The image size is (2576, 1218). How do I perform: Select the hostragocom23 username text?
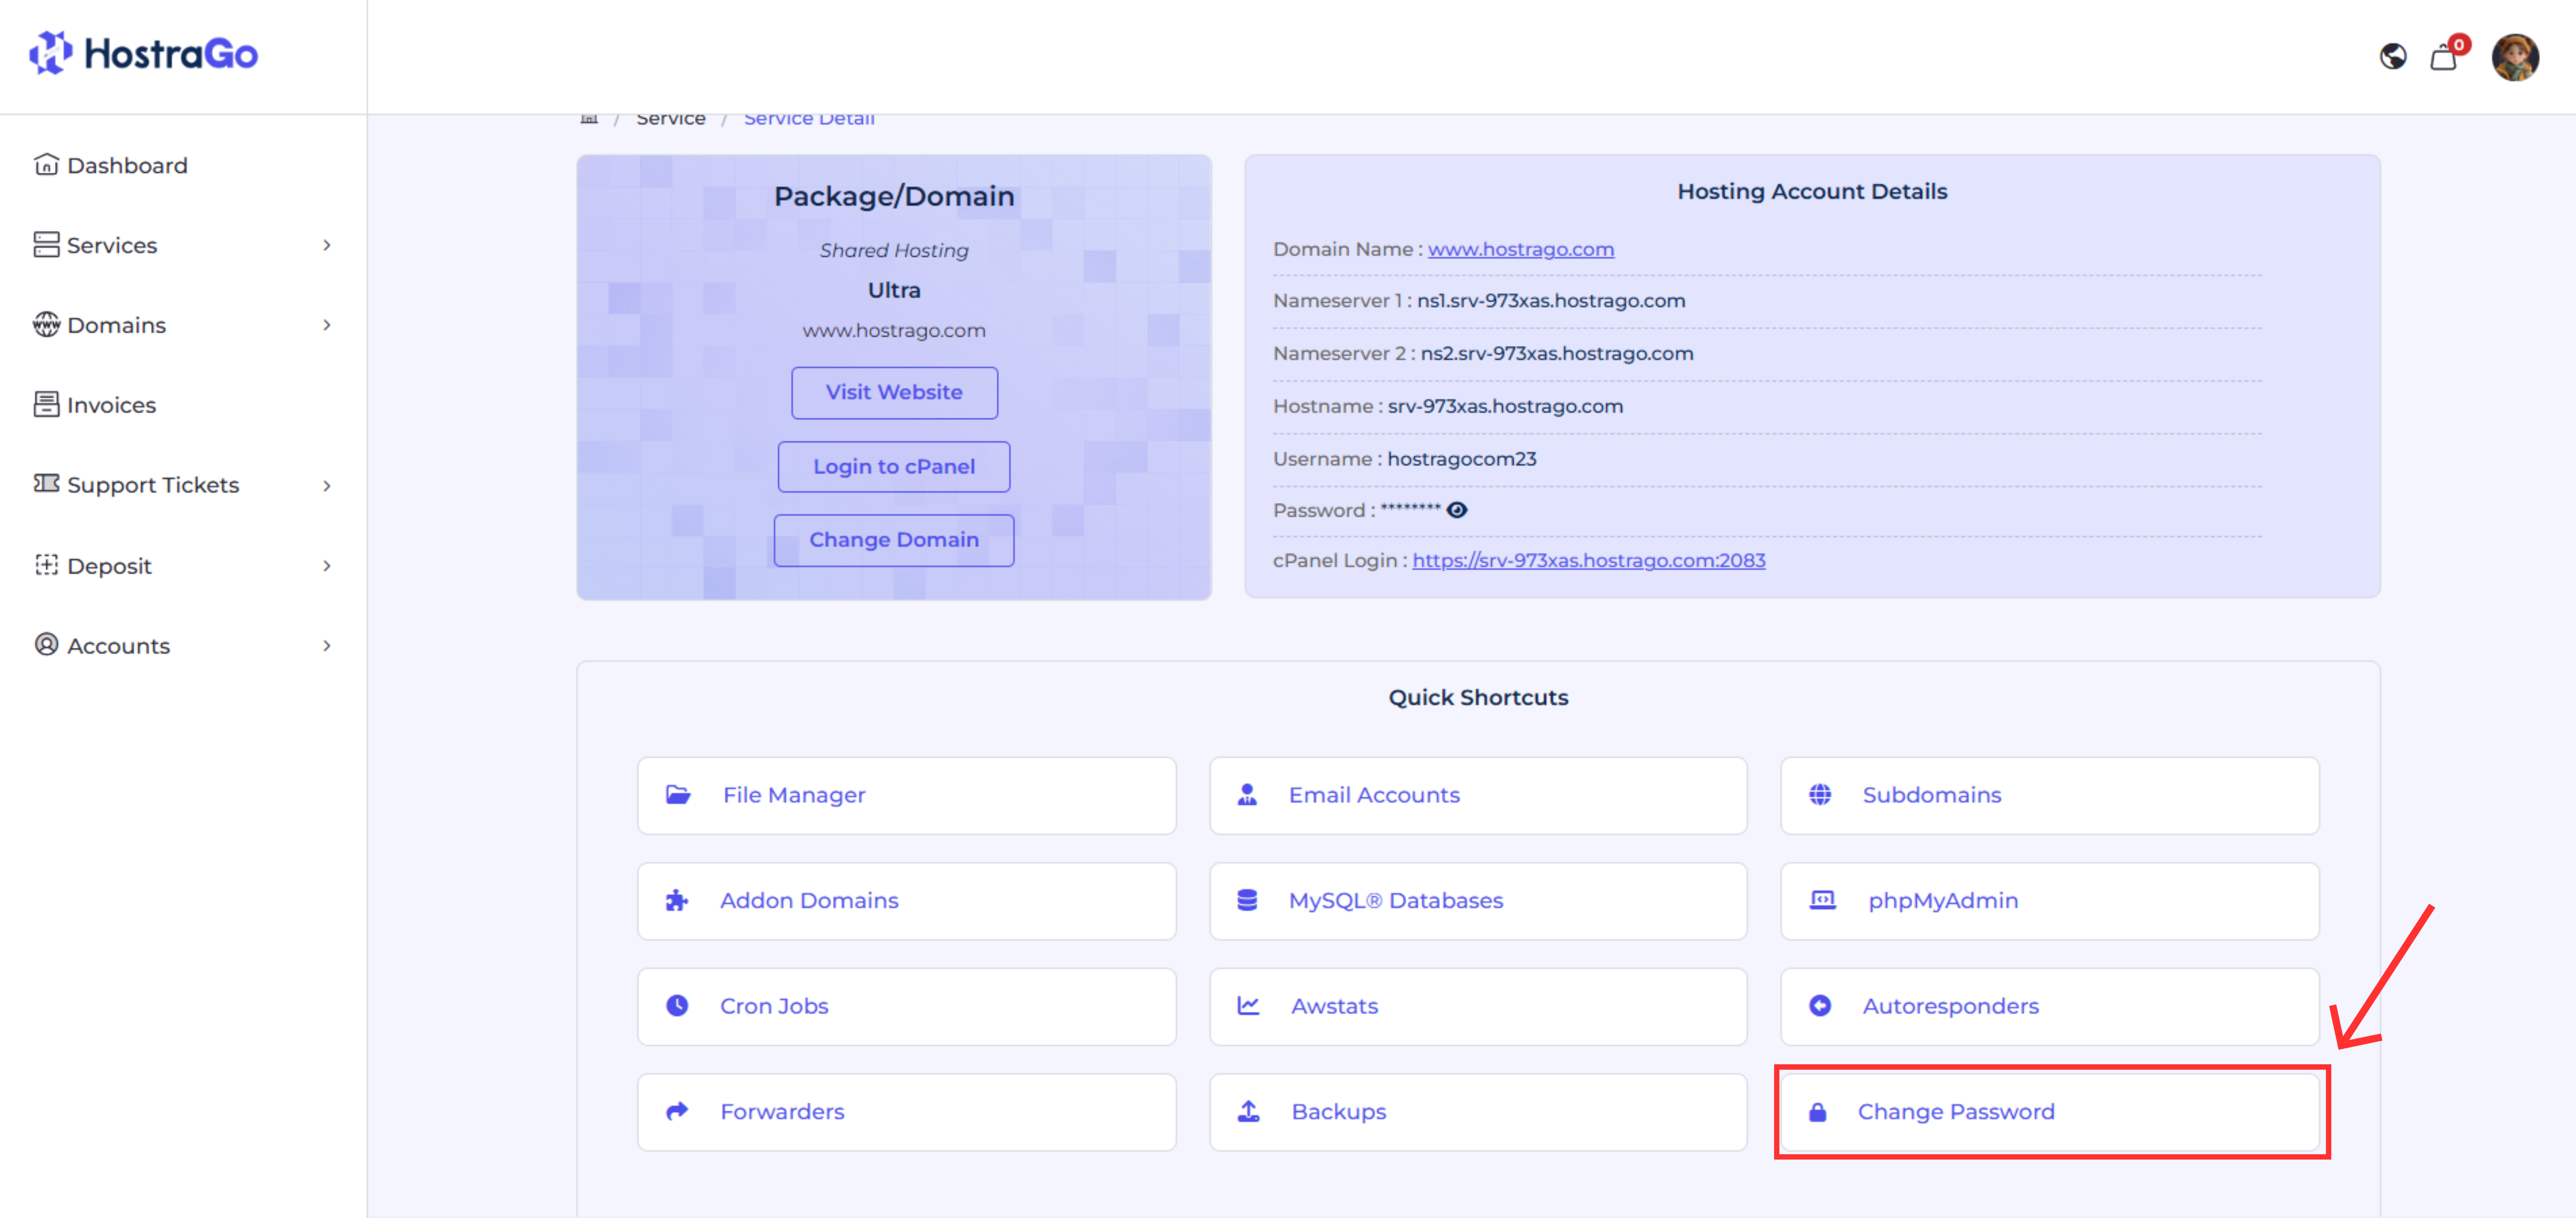click(1461, 459)
